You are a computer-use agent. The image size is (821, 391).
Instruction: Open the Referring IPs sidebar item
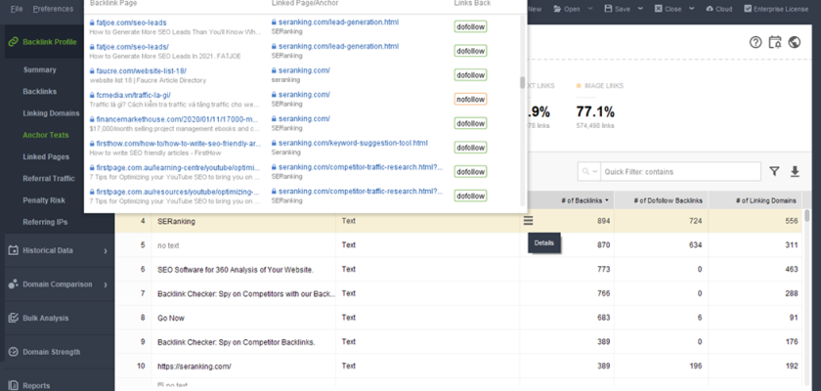point(45,222)
